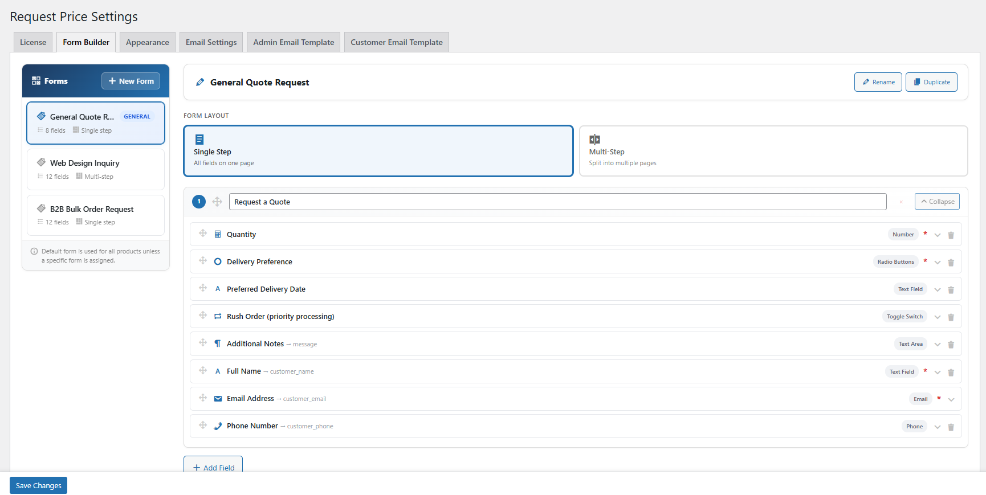Collapse the Request a Quote section

click(937, 202)
